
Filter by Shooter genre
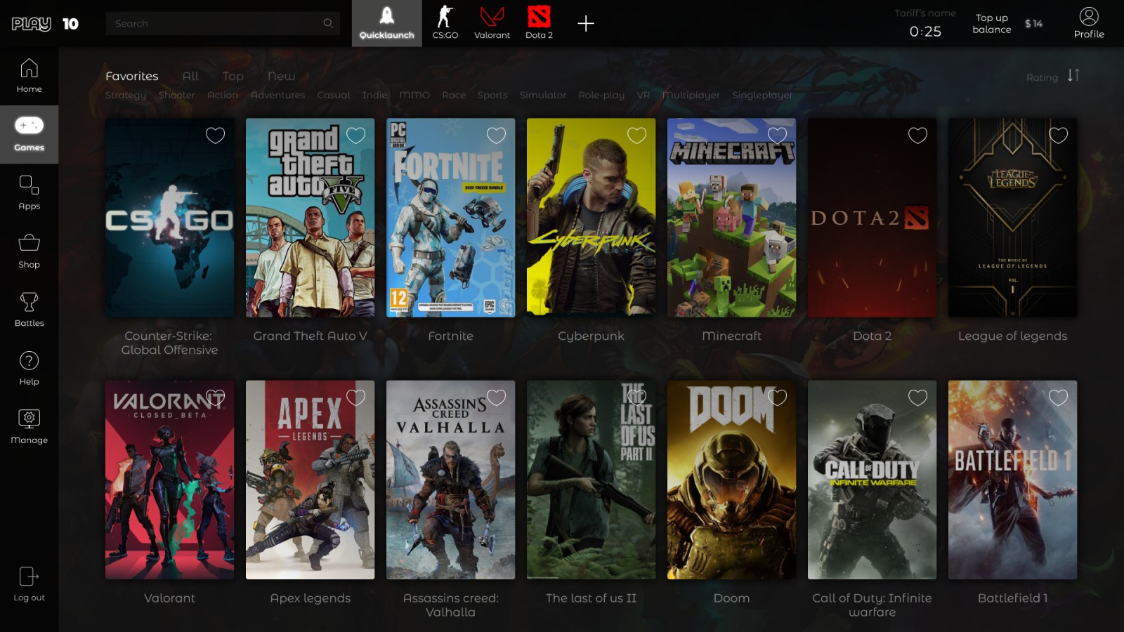(176, 95)
